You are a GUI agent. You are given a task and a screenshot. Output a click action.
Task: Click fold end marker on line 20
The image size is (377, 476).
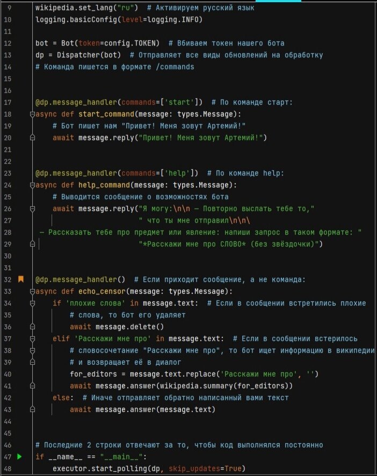click(x=32, y=138)
